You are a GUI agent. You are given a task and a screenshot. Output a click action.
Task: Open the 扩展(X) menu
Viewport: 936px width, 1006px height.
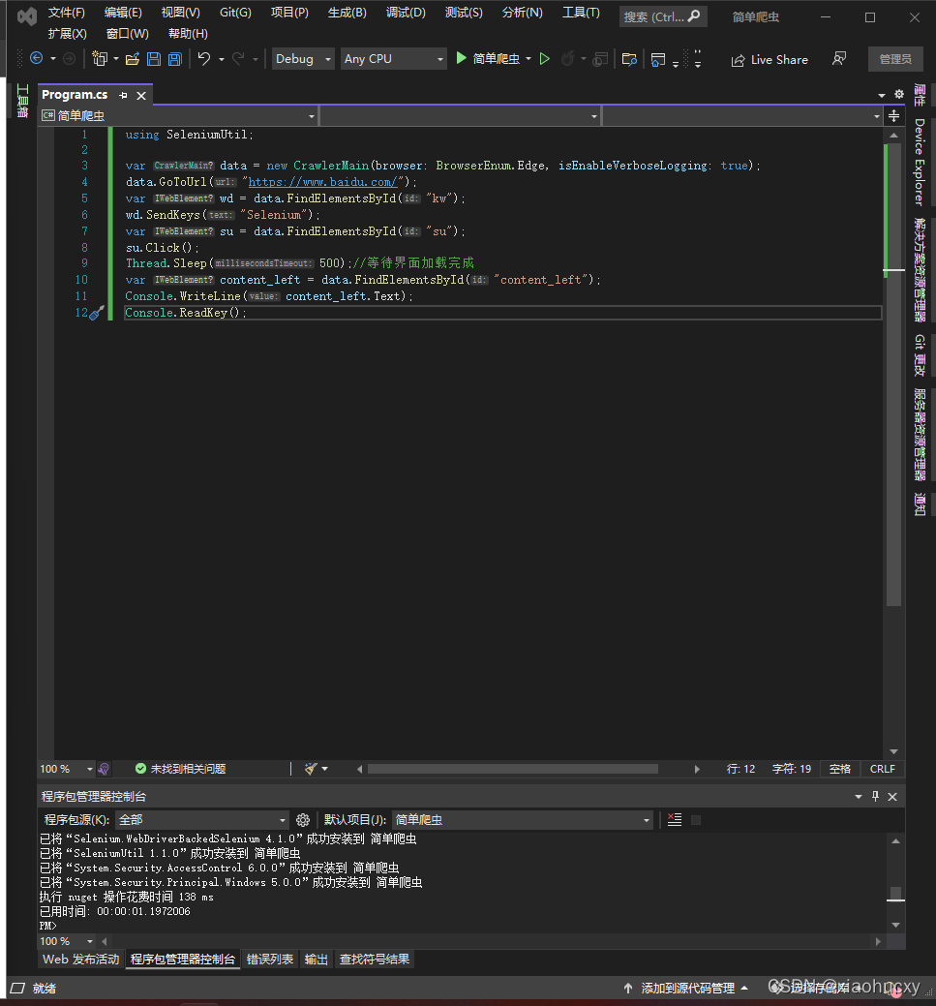(68, 34)
